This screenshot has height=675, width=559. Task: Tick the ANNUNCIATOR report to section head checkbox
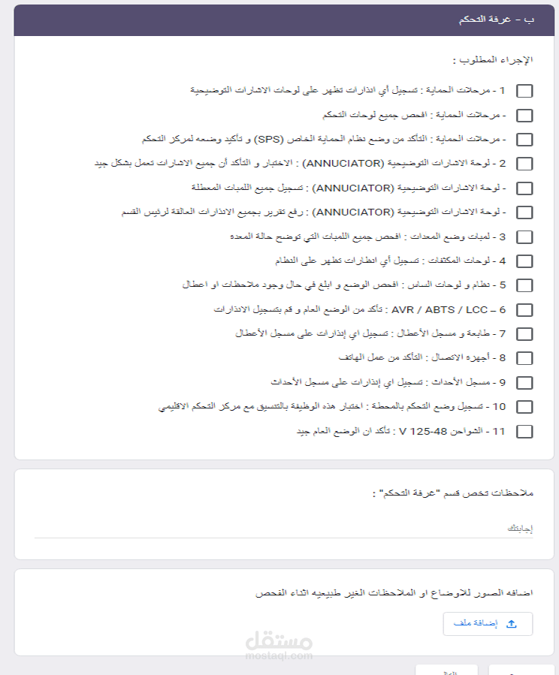(x=525, y=212)
